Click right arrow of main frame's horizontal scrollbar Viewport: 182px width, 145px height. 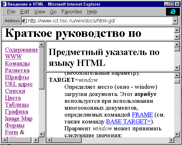point(171,140)
